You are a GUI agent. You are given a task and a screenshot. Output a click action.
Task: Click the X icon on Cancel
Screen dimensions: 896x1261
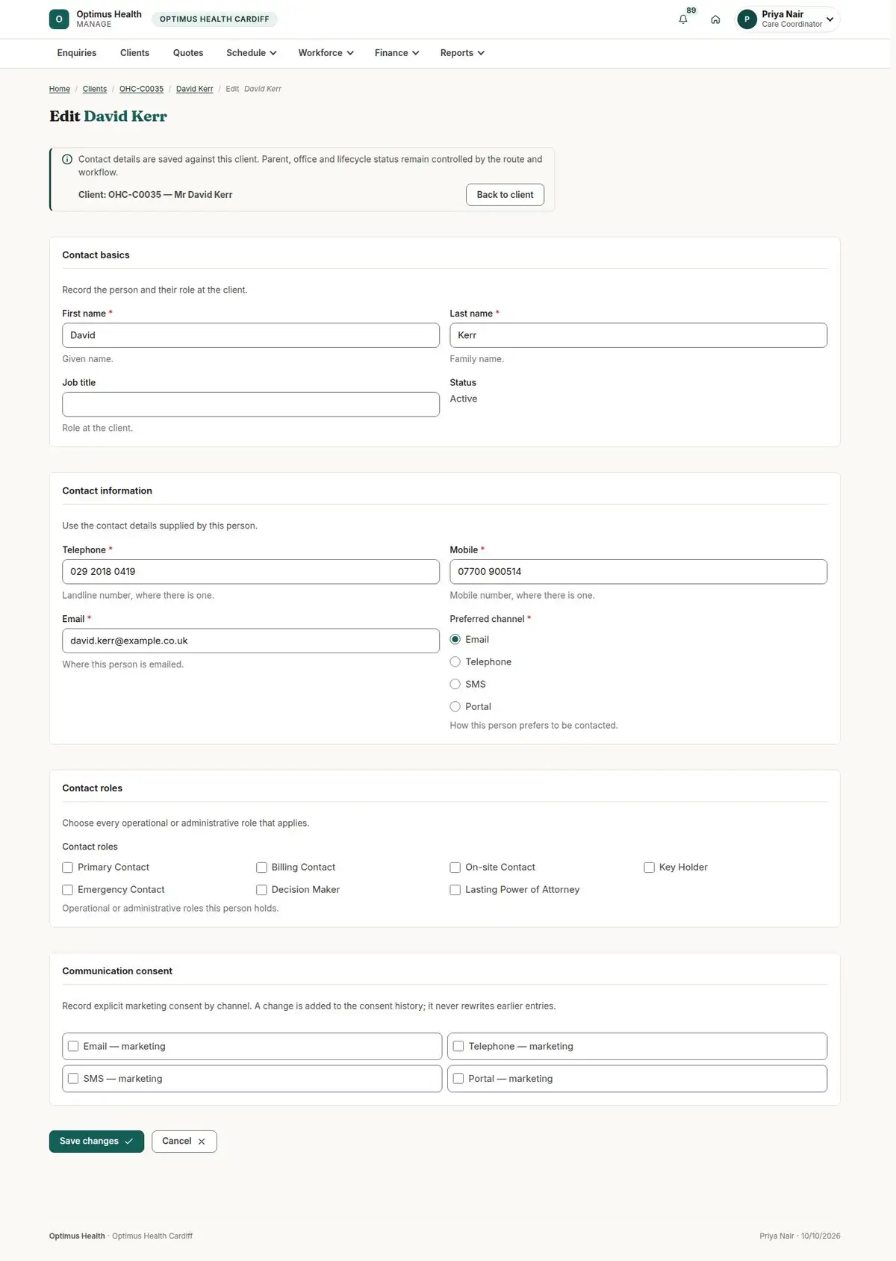202,1142
